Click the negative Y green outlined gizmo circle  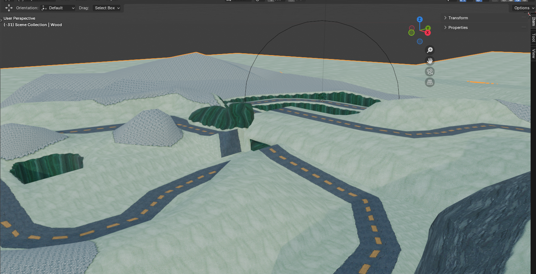pyautogui.click(x=412, y=33)
